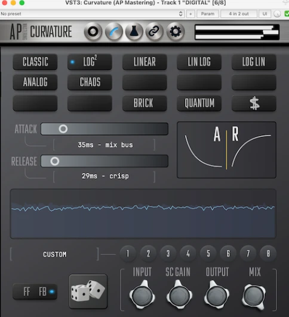This screenshot has width=289, height=317.
Task: Click the INPUT gain knob
Action: click(142, 296)
